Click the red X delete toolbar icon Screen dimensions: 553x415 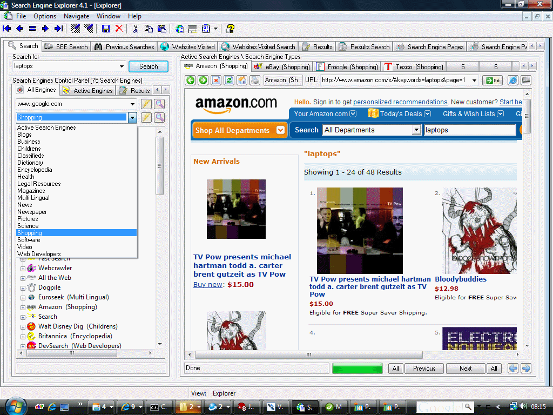point(119,29)
